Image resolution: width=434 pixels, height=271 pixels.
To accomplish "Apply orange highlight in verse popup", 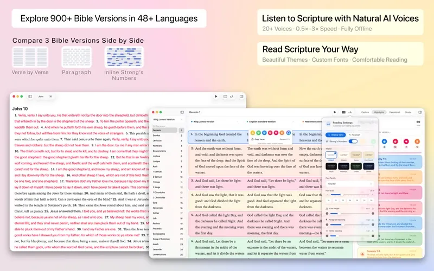I will tap(282, 133).
